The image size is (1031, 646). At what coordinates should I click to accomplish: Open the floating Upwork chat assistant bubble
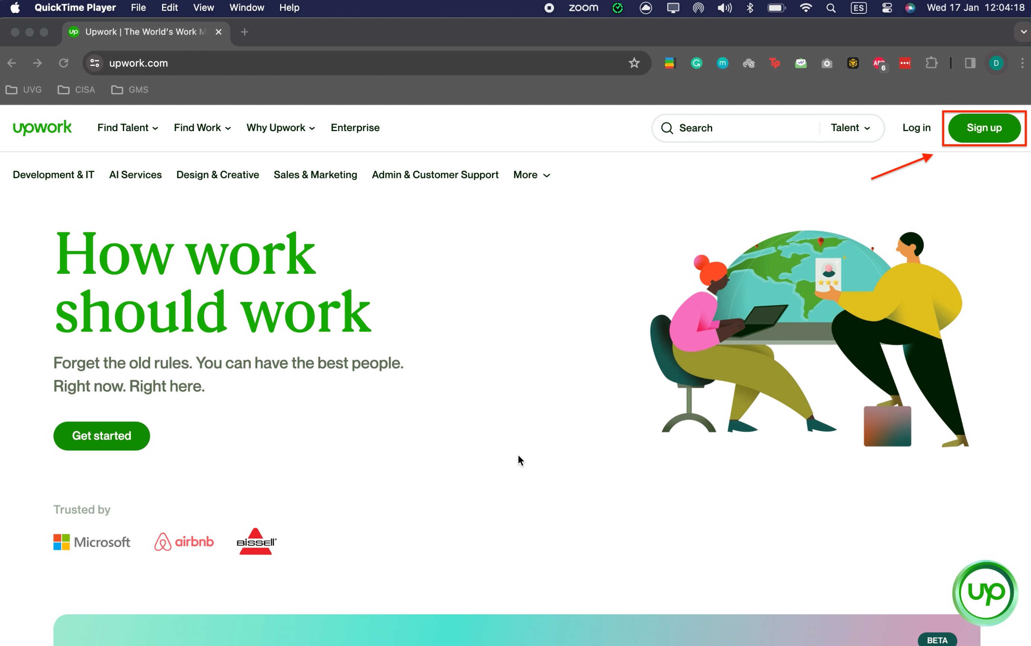click(x=985, y=593)
